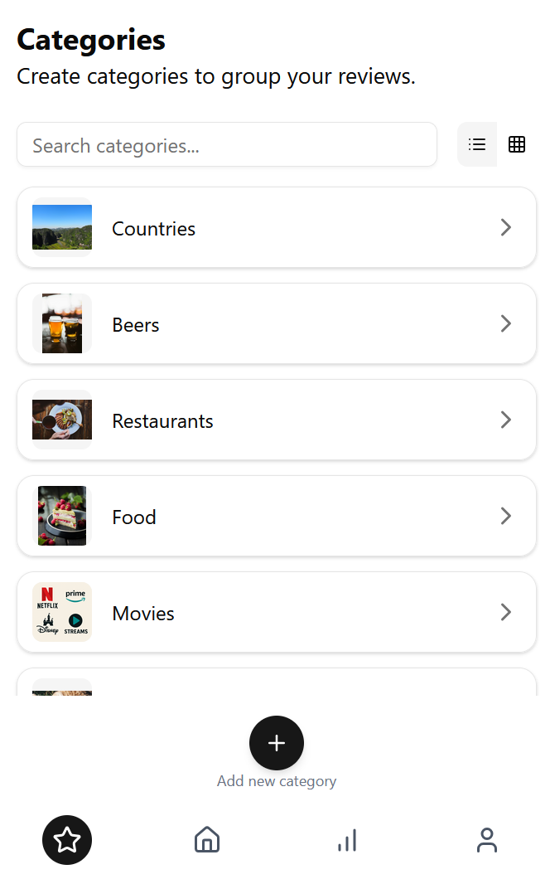Click the Search categories input field
Screen dimensions: 550x879
coord(227,144)
